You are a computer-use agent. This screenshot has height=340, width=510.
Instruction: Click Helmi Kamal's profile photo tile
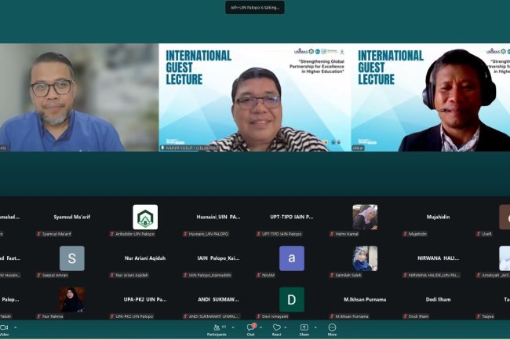tap(365, 217)
